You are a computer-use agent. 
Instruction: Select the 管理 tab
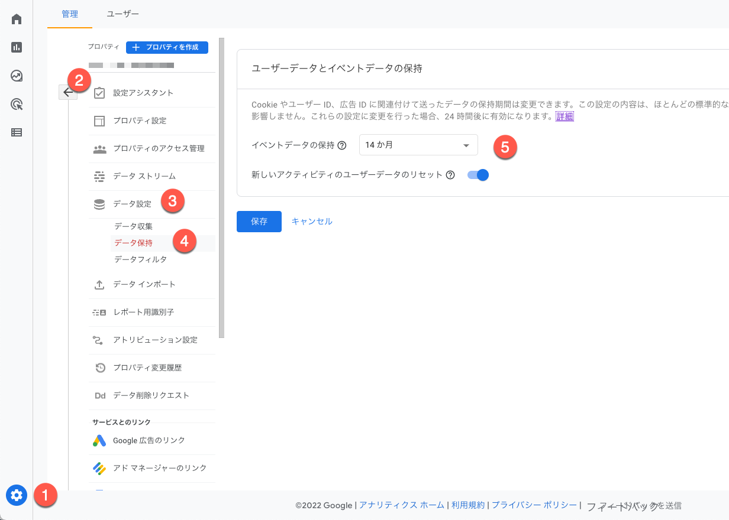tap(70, 14)
